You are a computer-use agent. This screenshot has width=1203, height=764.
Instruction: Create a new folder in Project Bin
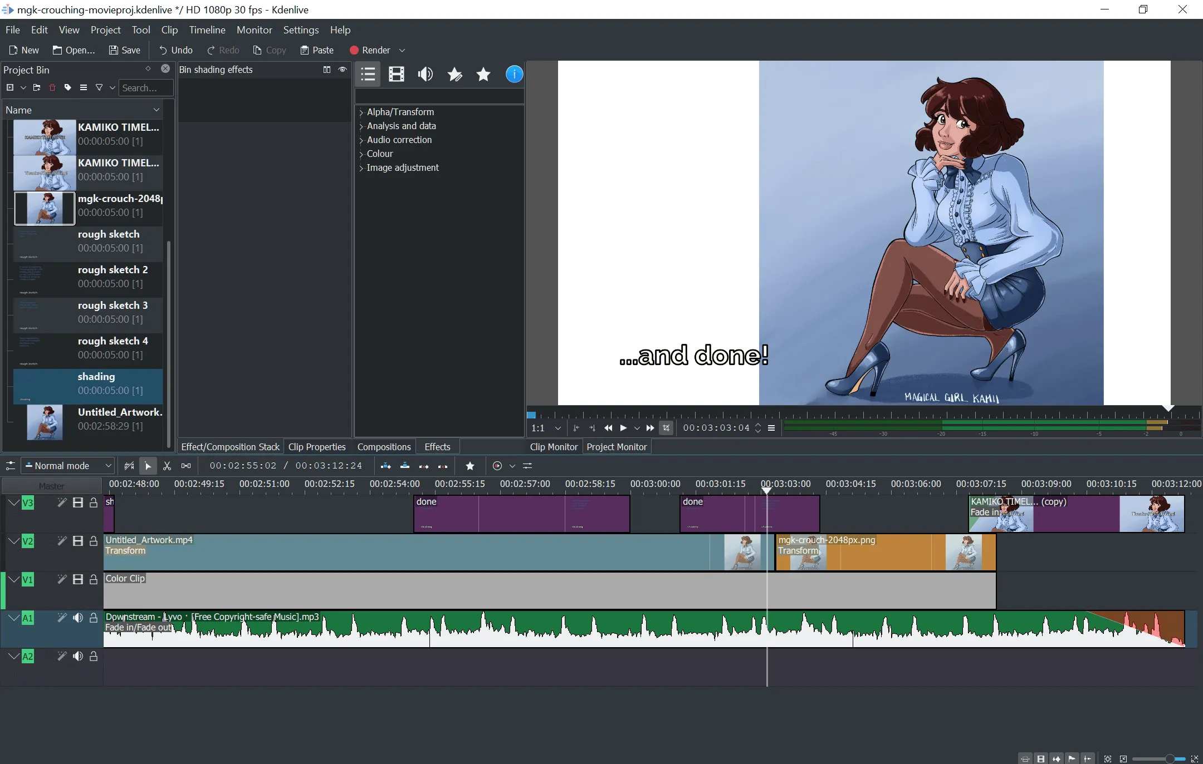point(36,88)
